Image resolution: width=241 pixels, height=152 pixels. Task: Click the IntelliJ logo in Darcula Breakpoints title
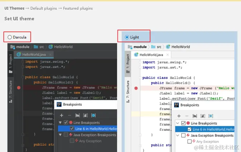pyautogui.click(x=59, y=105)
